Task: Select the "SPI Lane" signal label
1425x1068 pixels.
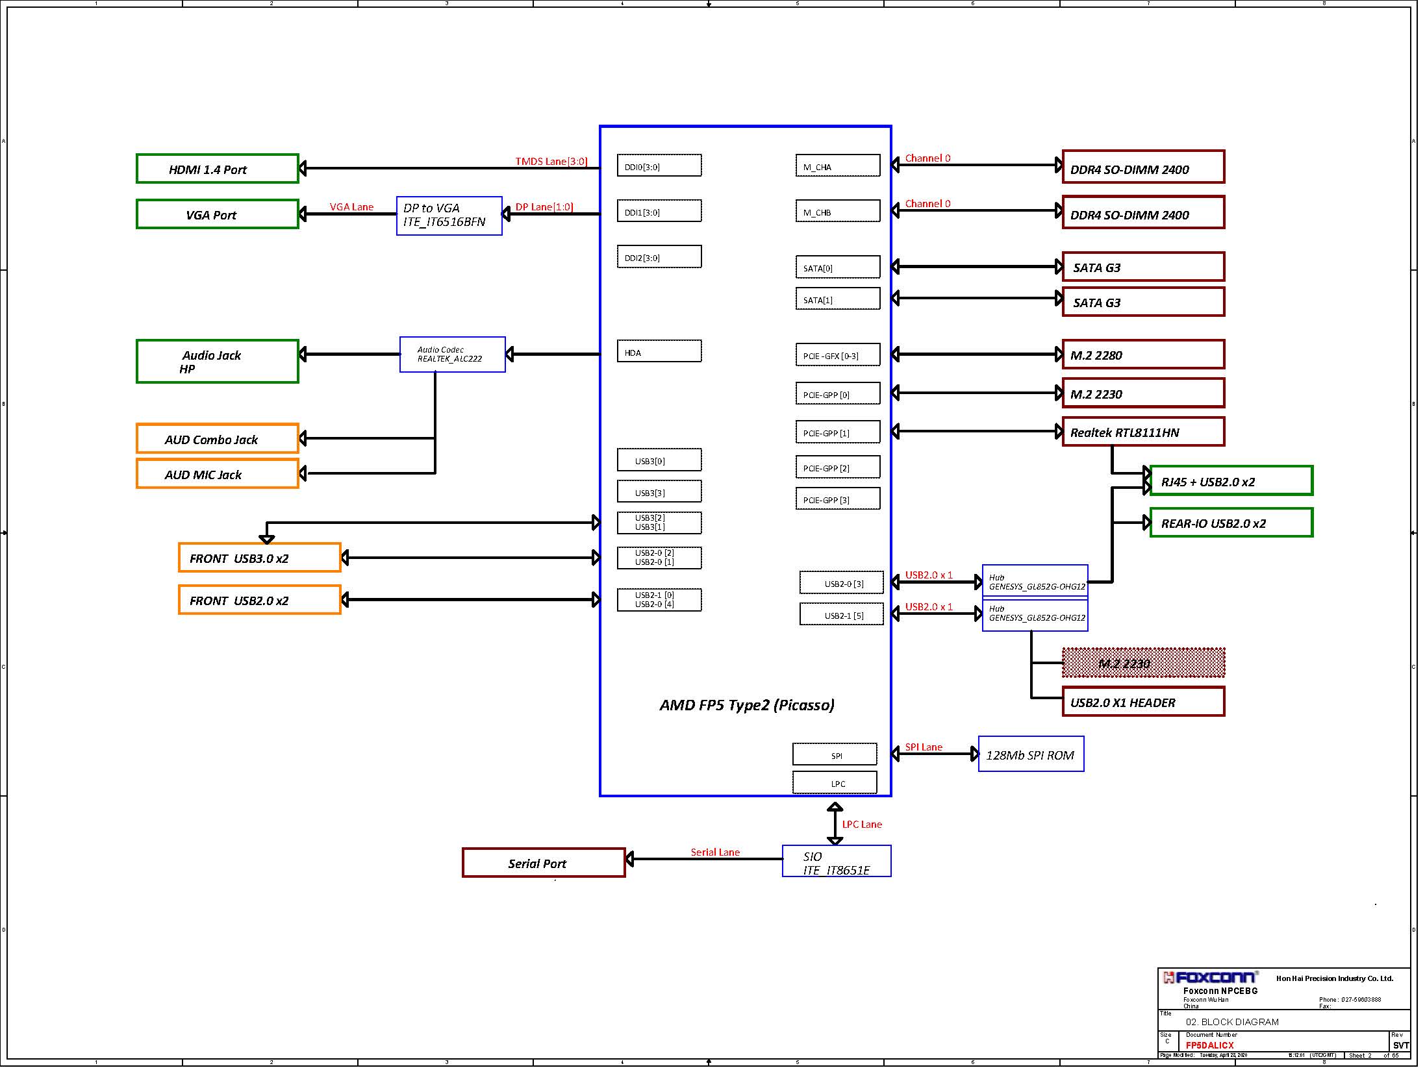Action: coord(924,747)
